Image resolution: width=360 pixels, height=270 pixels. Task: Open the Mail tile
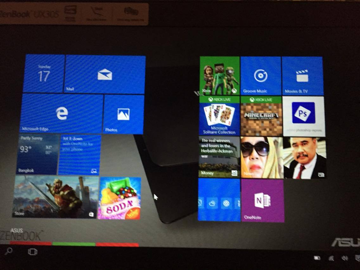coord(105,74)
